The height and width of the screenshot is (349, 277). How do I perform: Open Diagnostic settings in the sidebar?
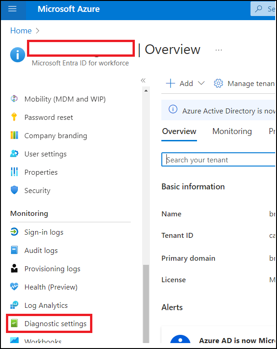tap(55, 323)
